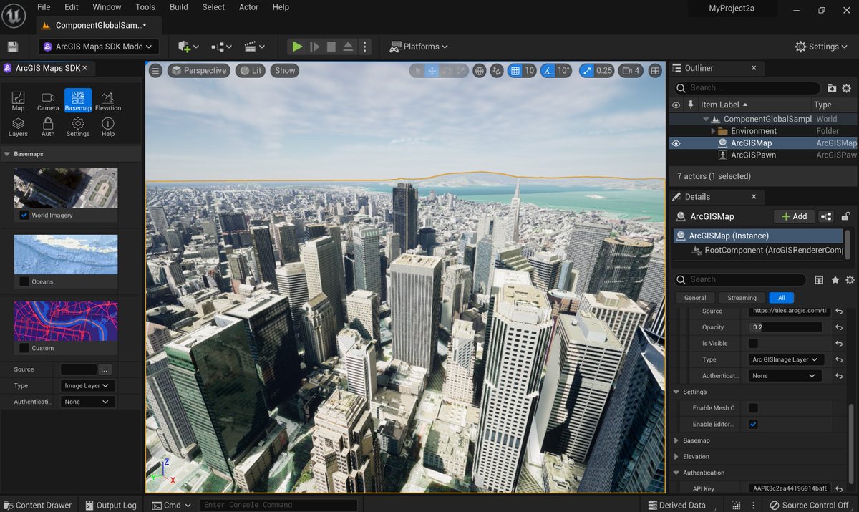Switch to General filter tab
The height and width of the screenshot is (512, 859).
695,298
